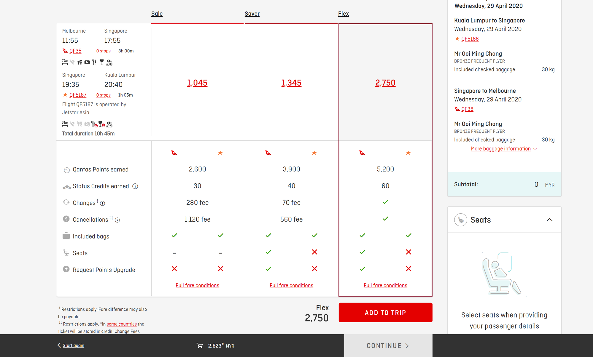Select the 1,345 Saver fare
593x357 pixels.
[291, 83]
